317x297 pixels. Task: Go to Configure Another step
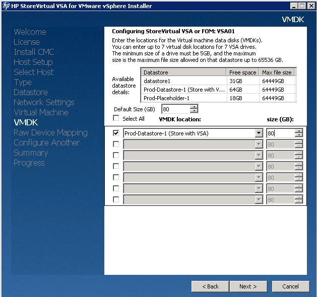tap(47, 143)
